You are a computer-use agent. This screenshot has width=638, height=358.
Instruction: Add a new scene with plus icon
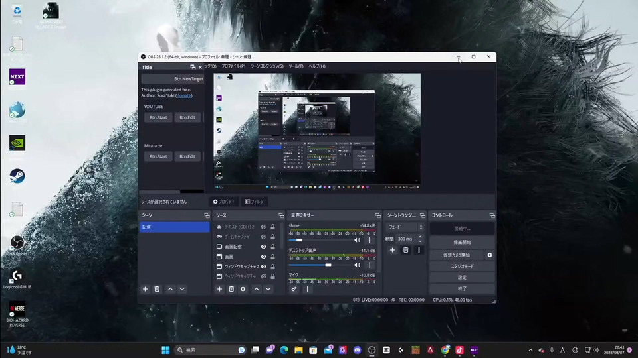point(145,289)
